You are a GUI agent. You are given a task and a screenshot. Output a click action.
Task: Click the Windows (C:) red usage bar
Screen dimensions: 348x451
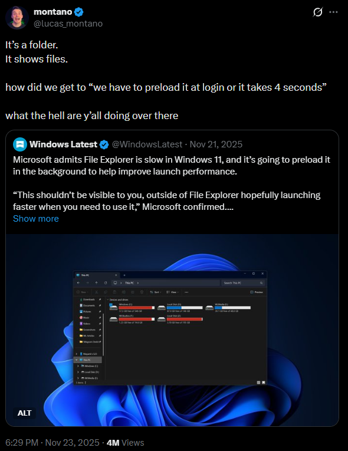click(136, 308)
